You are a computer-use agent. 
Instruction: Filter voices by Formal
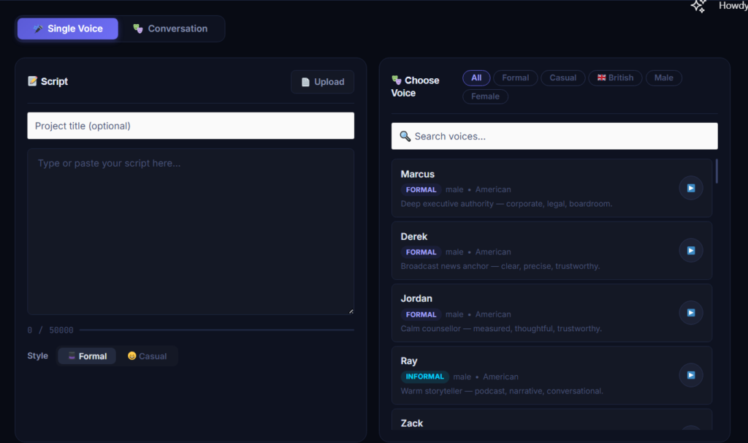click(515, 77)
